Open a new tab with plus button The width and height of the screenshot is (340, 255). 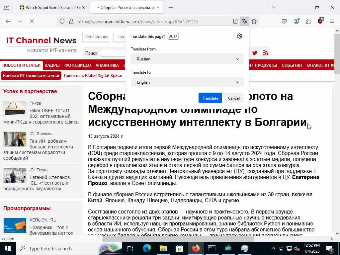coord(171,8)
